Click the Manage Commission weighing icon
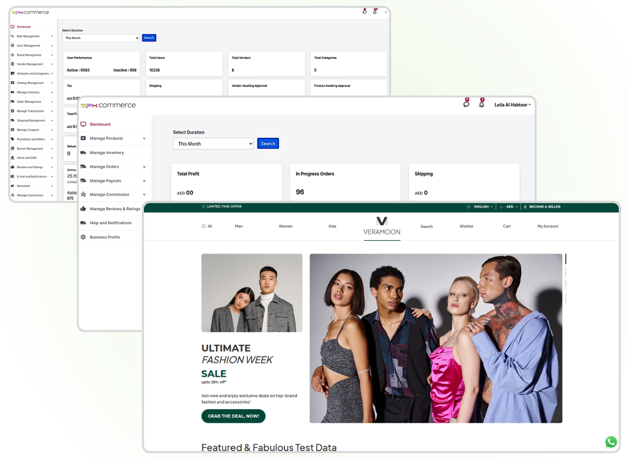Screen dimensions: 629x459 83,194
